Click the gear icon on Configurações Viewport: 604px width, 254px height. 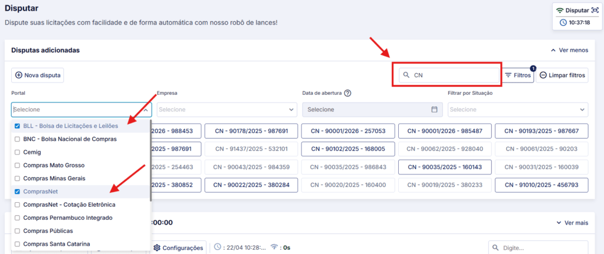(157, 248)
